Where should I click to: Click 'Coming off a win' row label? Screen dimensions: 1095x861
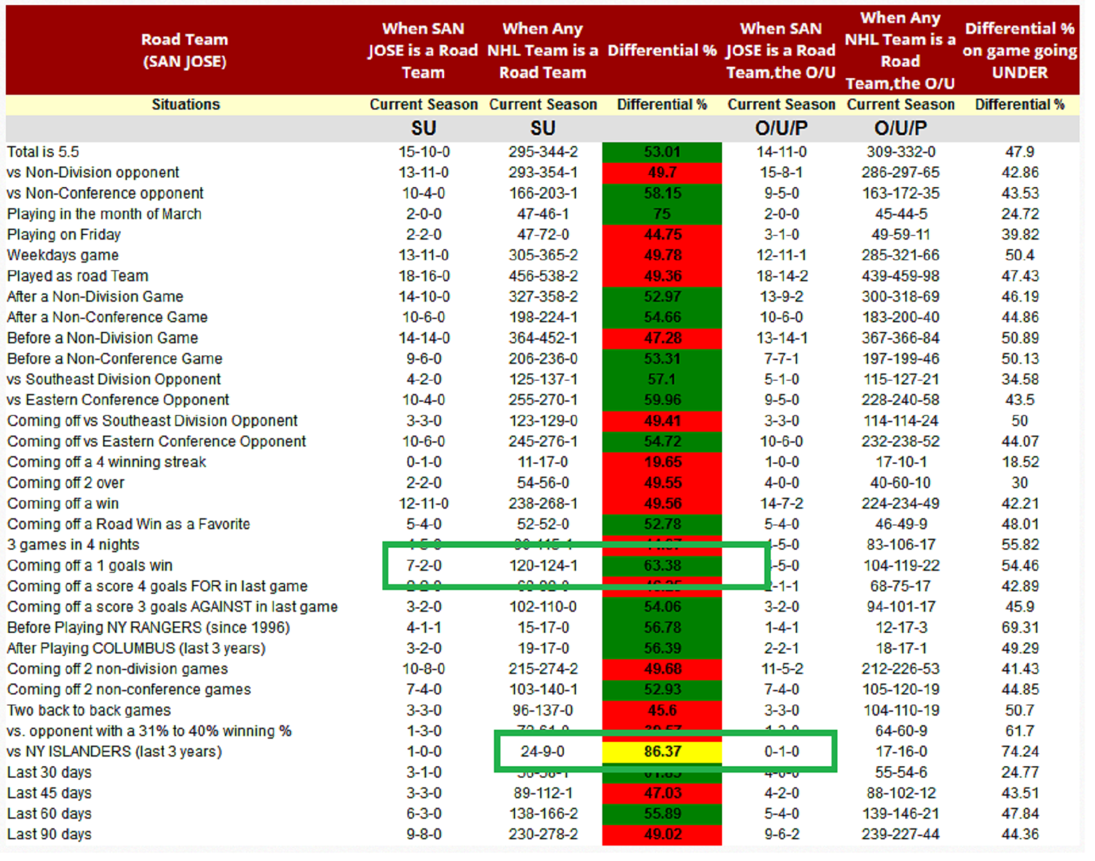[63, 504]
